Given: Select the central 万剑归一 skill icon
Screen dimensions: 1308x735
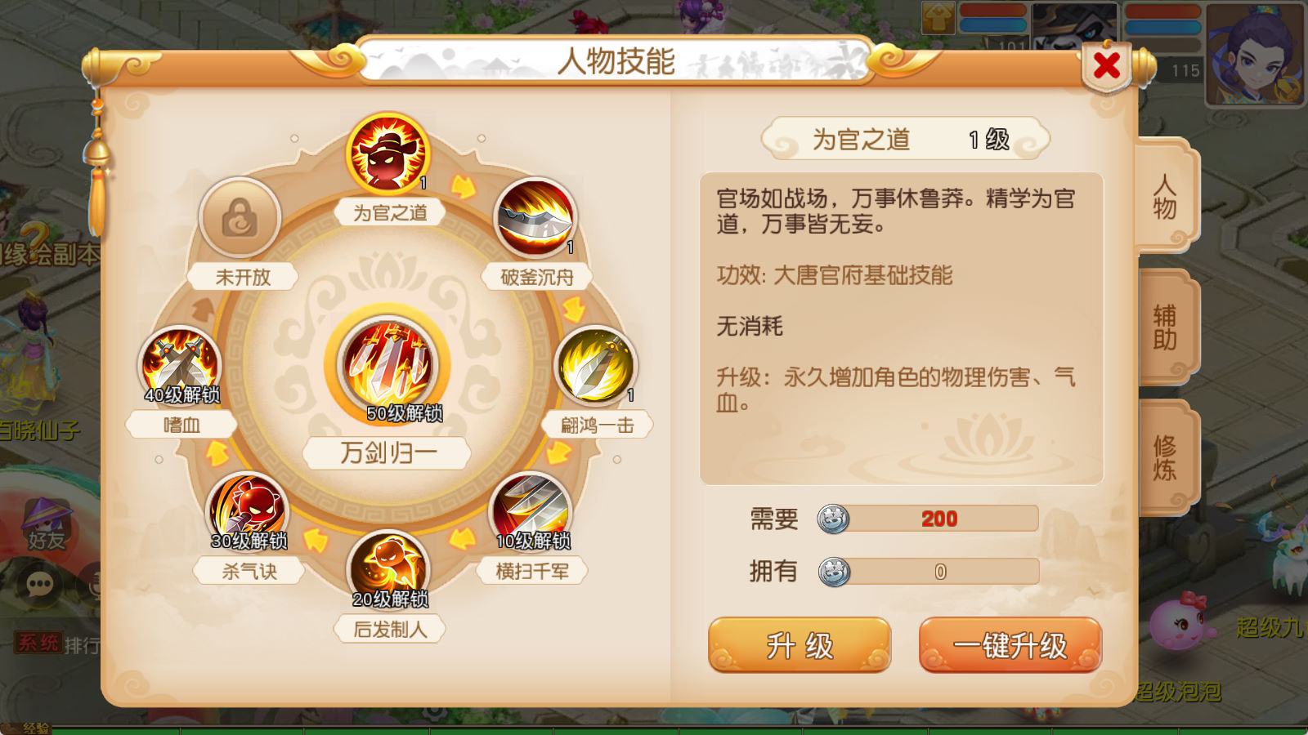Looking at the screenshot, I should [388, 365].
